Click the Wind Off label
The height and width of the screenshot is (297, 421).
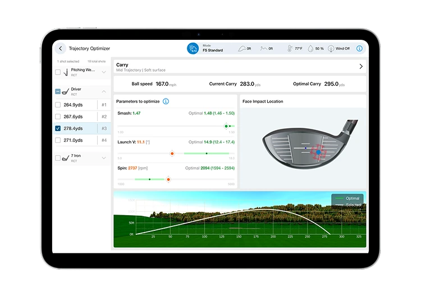[x=342, y=49]
